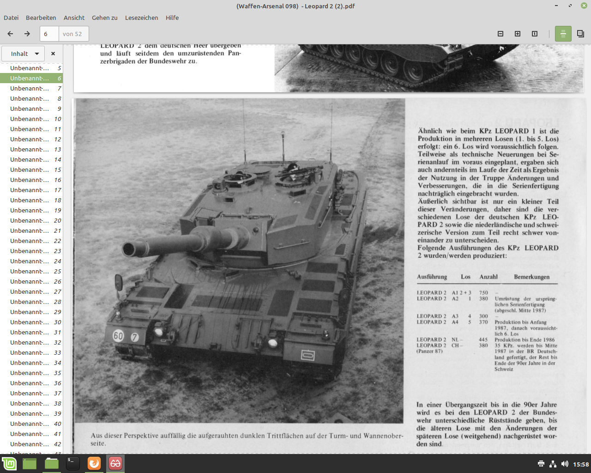591x473 pixels.
Task: Click the page number field showing 6
Action: pos(49,34)
